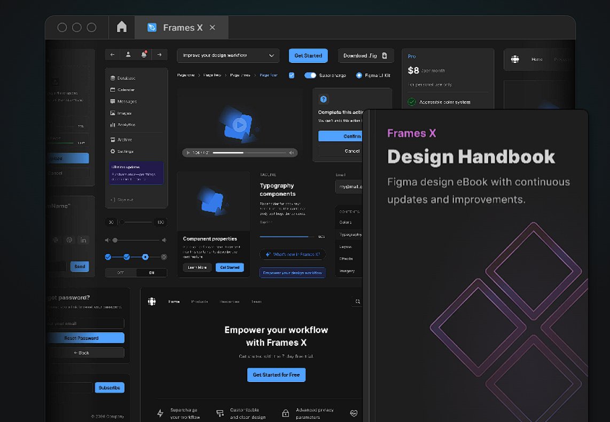Click the Reset Password button
Image resolution: width=610 pixels, height=422 pixels.
(x=85, y=338)
